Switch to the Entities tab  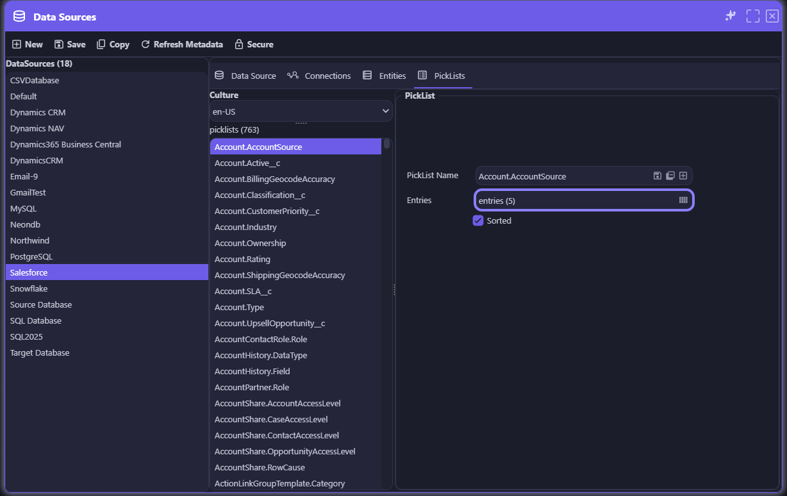(x=385, y=76)
